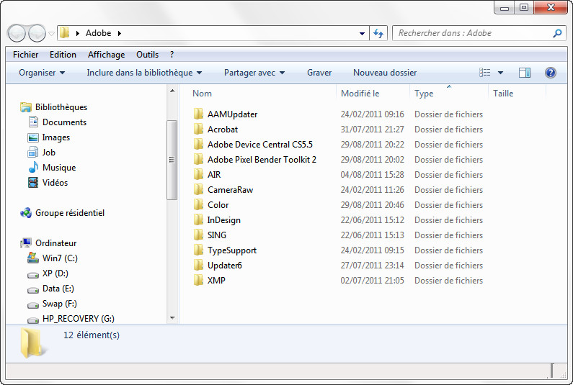
Task: Click navigation pane scrollbar down arrow
Action: 172,318
